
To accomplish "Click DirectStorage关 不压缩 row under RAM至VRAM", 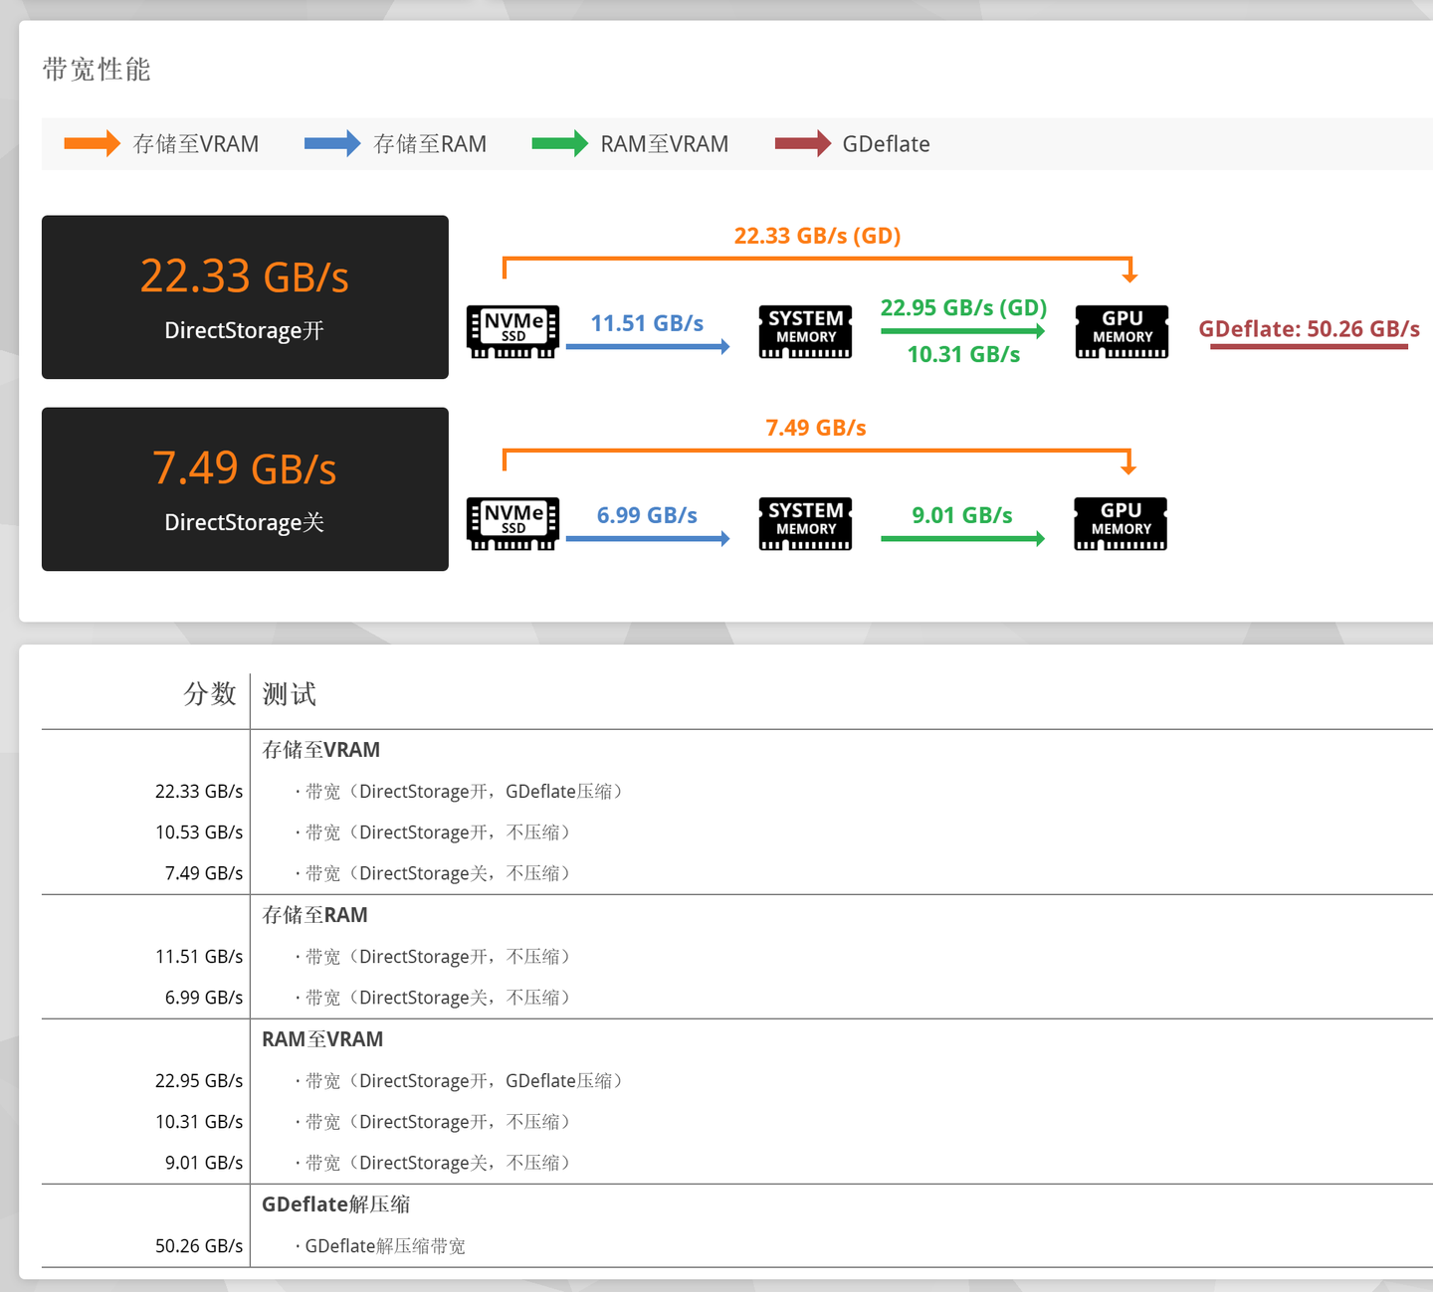I will tap(433, 1163).
